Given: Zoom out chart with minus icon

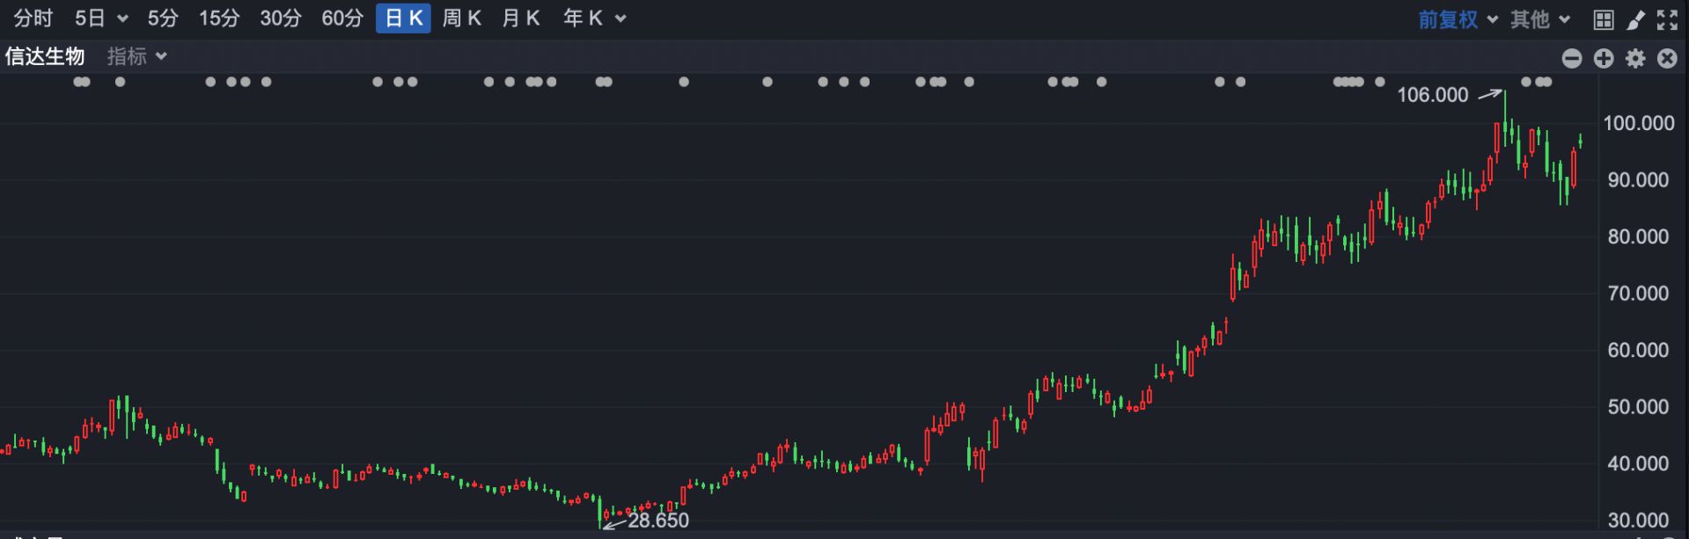Looking at the screenshot, I should tap(1572, 58).
